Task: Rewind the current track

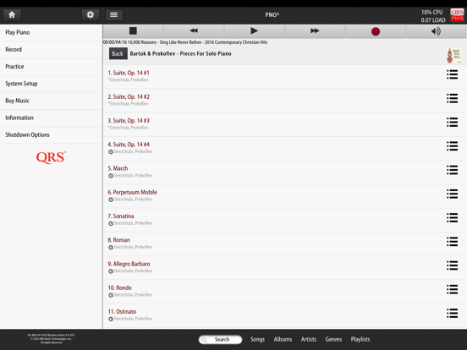Action: [194, 31]
